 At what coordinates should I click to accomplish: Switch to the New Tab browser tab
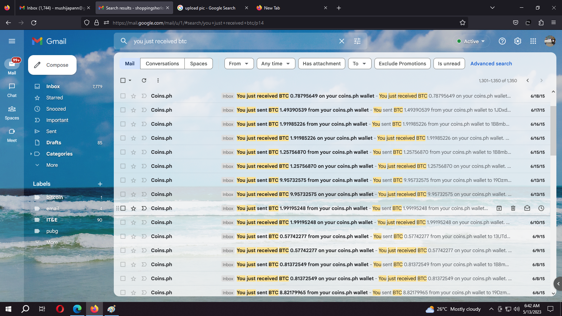(x=292, y=8)
